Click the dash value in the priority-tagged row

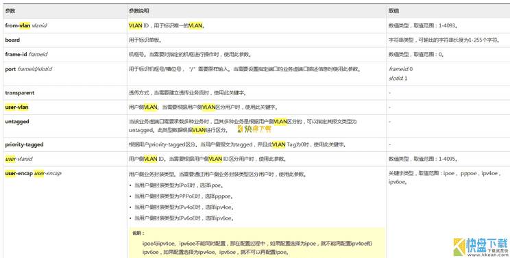point(389,144)
